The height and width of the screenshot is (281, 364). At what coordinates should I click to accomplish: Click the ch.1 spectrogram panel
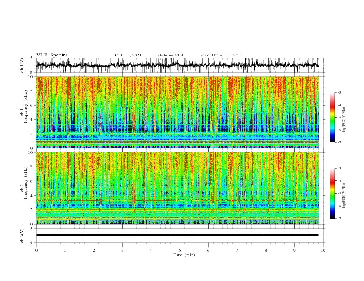coord(177,112)
